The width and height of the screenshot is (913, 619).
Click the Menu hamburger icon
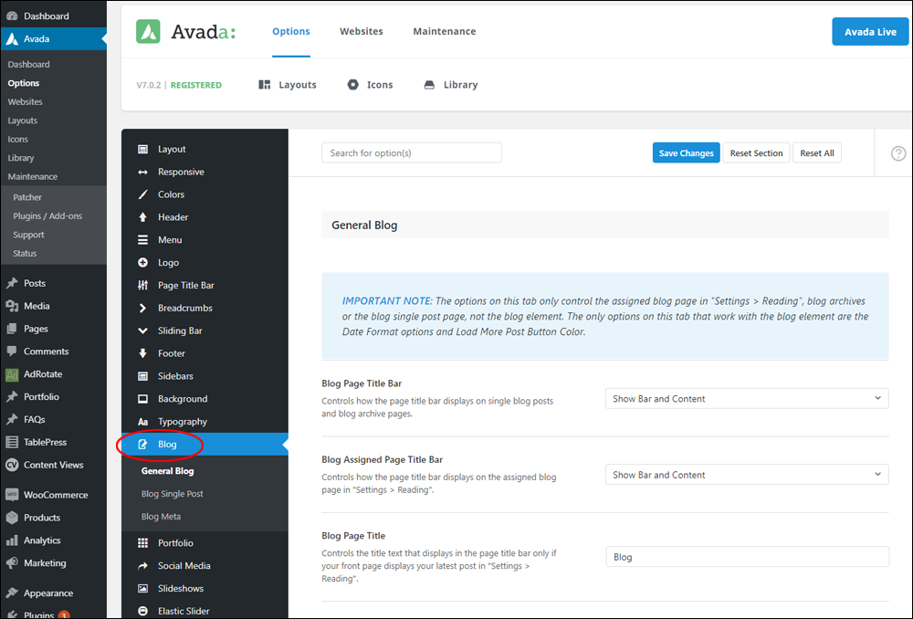click(142, 240)
